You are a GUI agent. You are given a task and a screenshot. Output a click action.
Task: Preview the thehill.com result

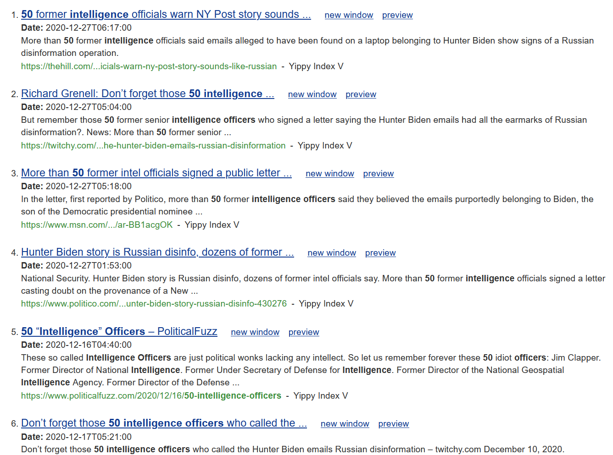pyautogui.click(x=397, y=15)
